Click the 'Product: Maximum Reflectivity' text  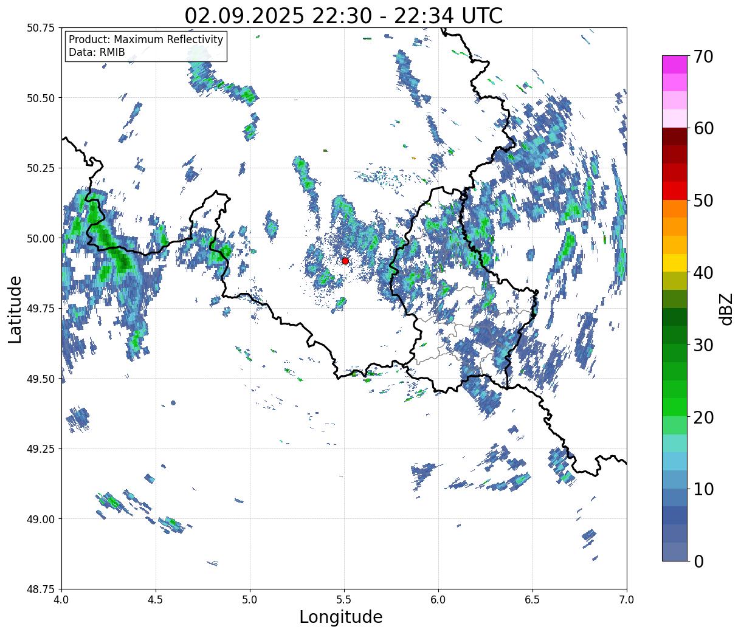[x=146, y=39]
